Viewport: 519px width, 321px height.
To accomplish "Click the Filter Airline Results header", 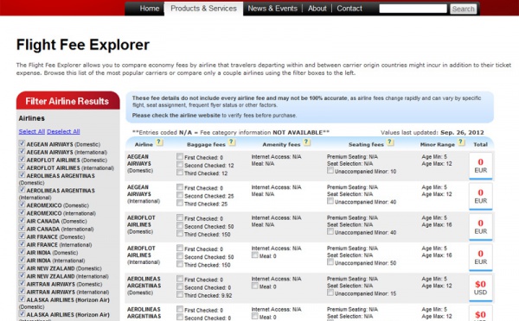I will [x=67, y=101].
